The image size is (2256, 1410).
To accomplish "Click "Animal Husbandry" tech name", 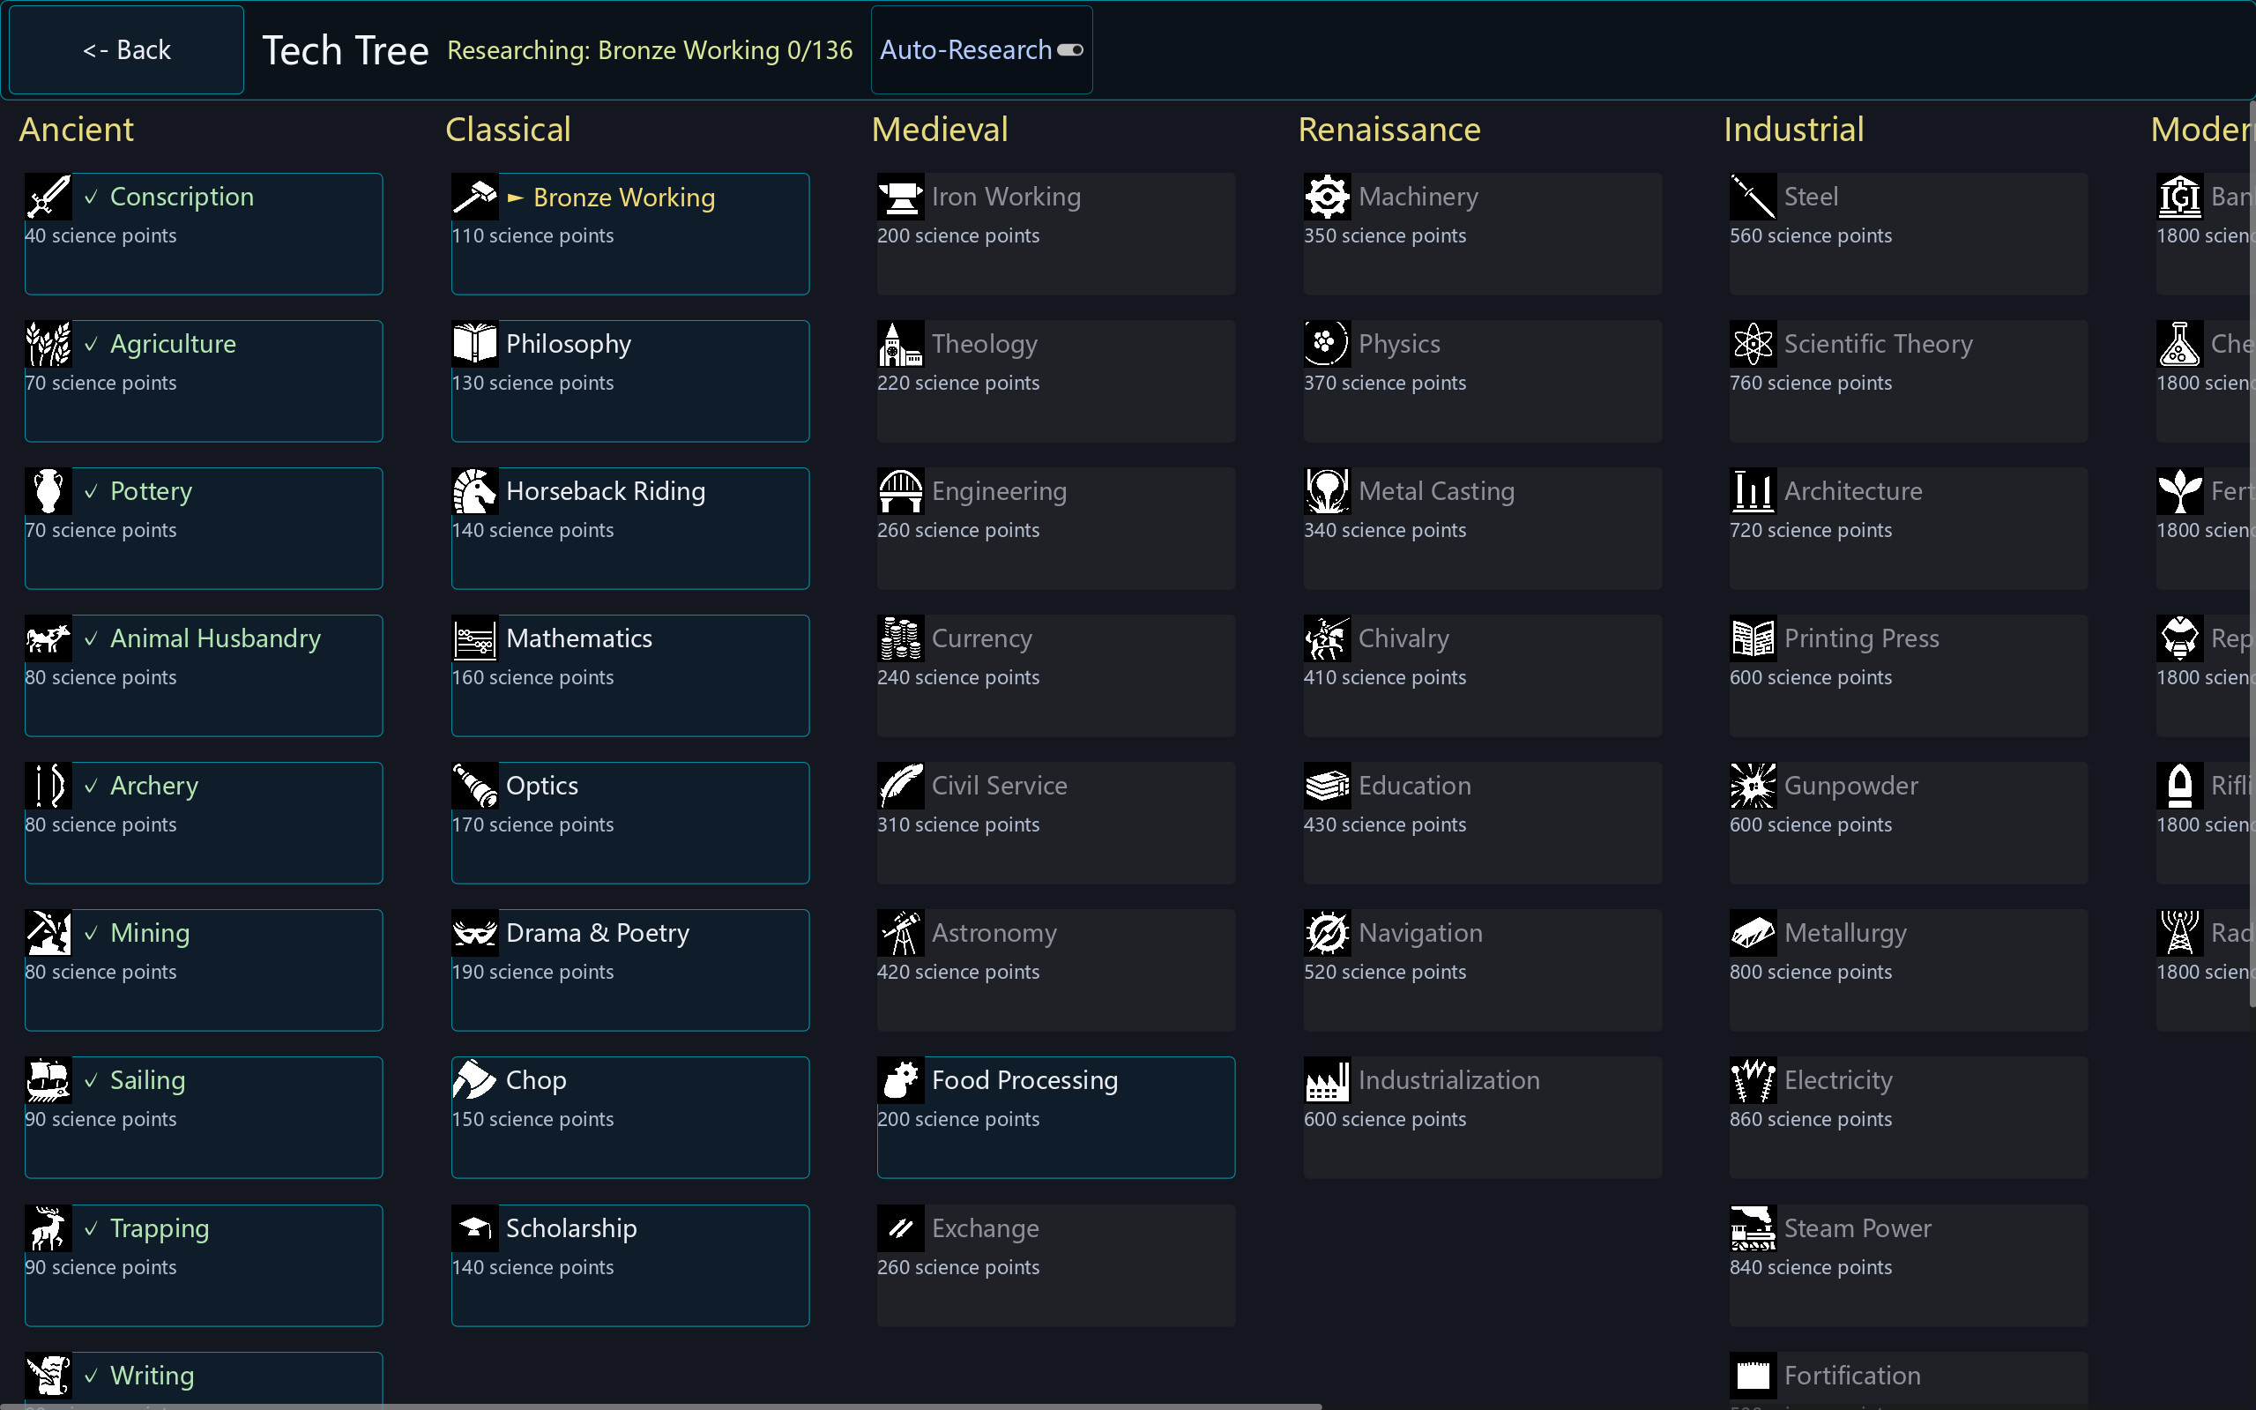I will coord(215,638).
